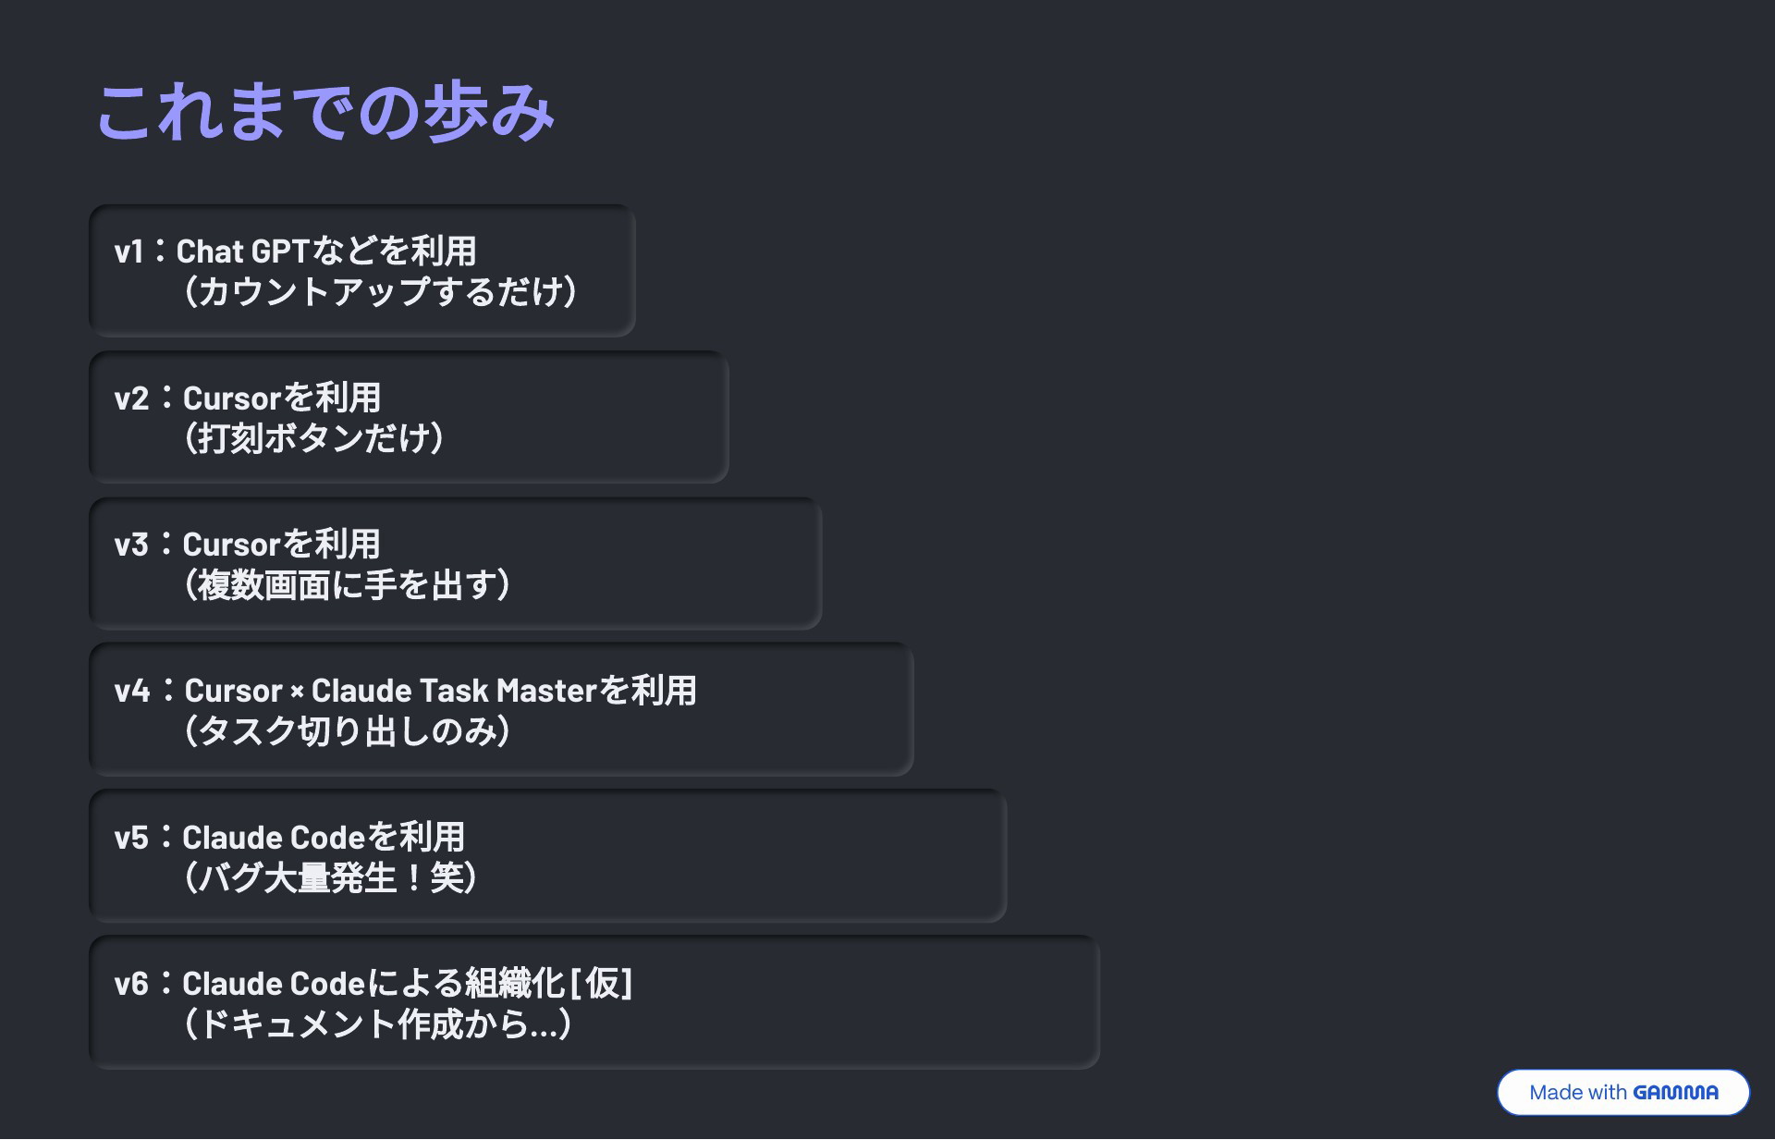The image size is (1775, 1140).
Task: Click the words Made with in the badge
Action: (1577, 1093)
